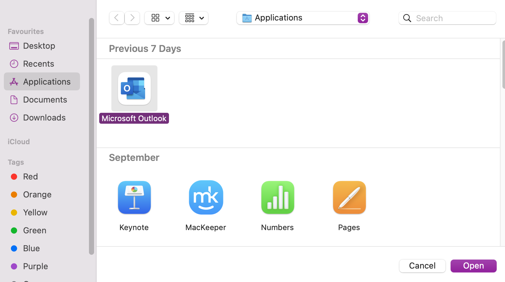
Task: Click the 'iCloud' sidebar section header
Action: click(x=19, y=142)
